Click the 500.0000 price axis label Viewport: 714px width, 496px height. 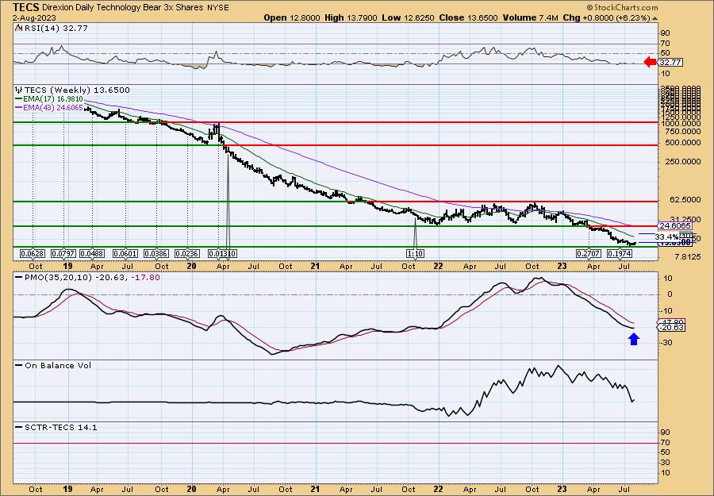point(682,143)
